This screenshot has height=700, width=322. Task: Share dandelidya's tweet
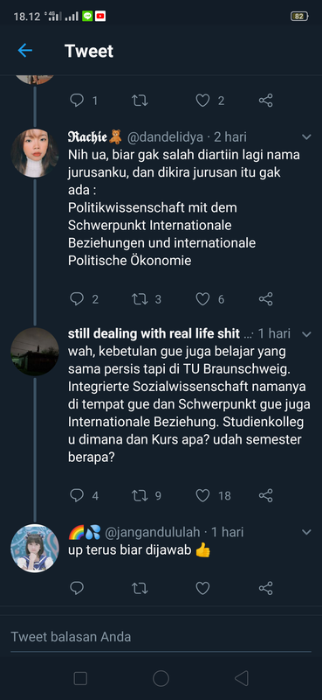point(266,298)
